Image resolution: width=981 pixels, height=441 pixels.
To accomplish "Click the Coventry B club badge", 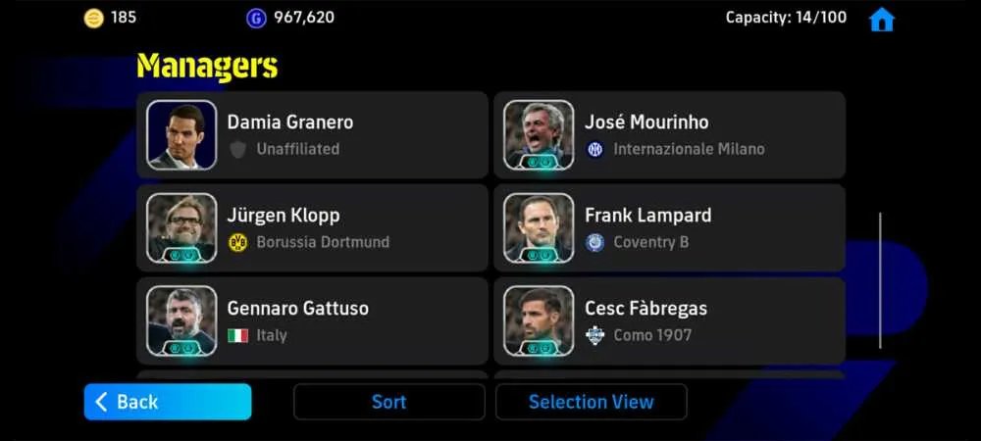I will (595, 242).
